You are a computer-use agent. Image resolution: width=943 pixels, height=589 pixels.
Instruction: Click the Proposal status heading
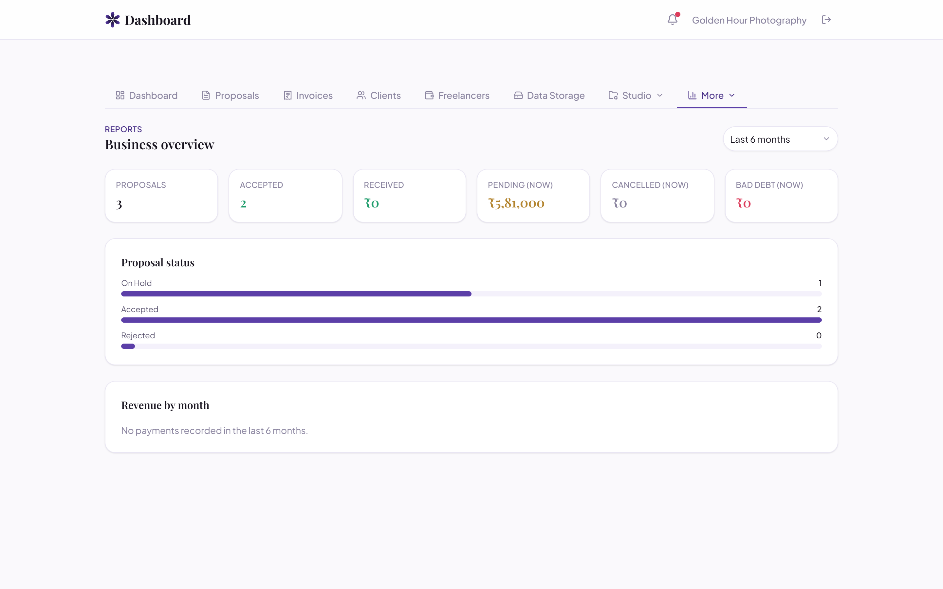[x=158, y=262]
